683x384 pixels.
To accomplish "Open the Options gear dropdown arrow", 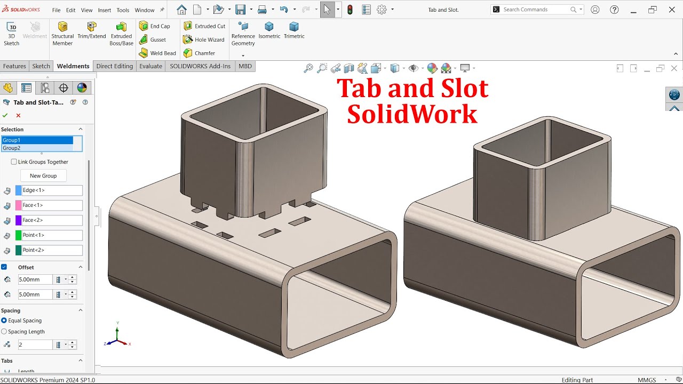I will point(392,10).
